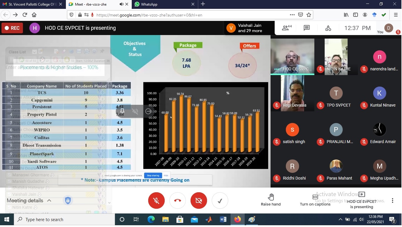Viewport: 402px width, 227px height.
Task: Select the HOD CE SVPCET video tile
Action: (292, 57)
